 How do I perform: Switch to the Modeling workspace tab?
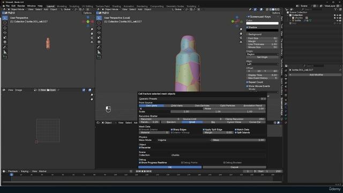pyautogui.click(x=62, y=6)
